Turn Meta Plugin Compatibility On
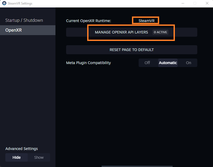 (188, 63)
